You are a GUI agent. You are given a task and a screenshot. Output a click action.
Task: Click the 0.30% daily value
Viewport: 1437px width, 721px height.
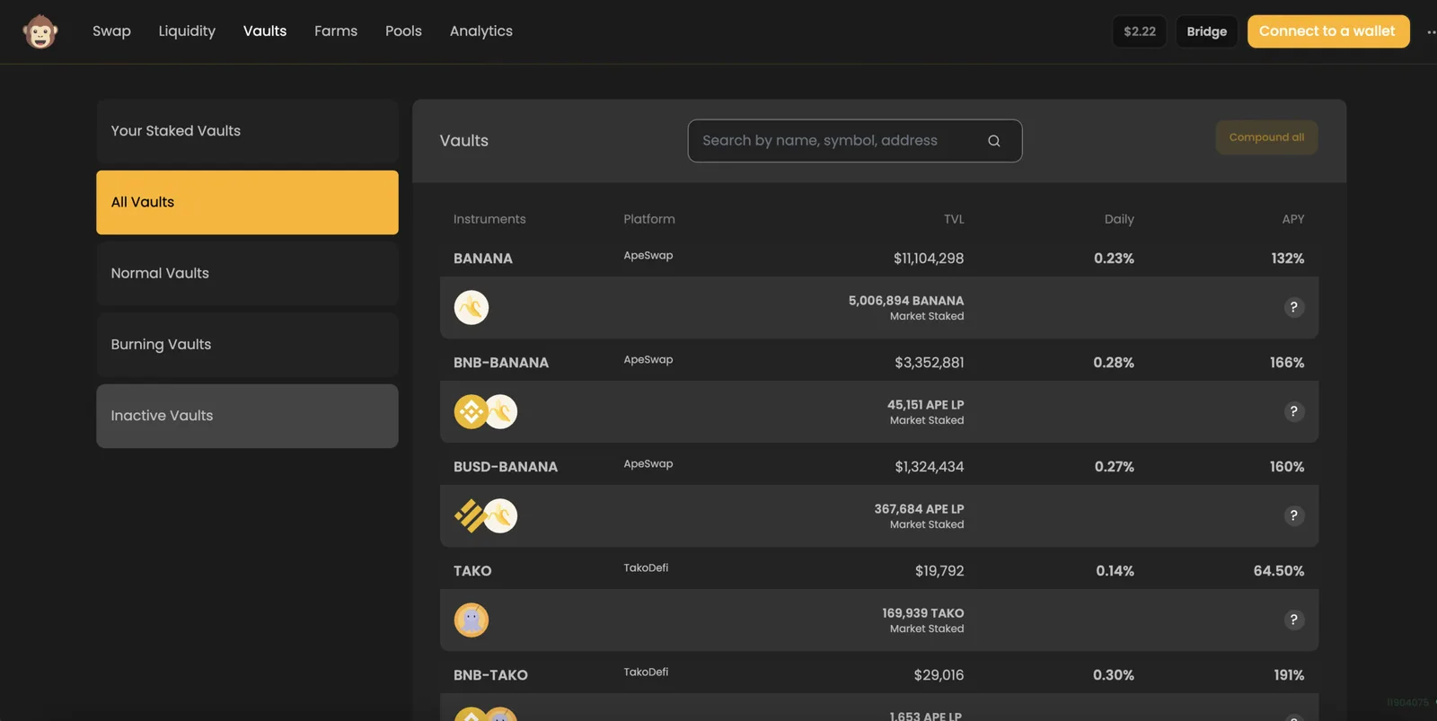1114,675
